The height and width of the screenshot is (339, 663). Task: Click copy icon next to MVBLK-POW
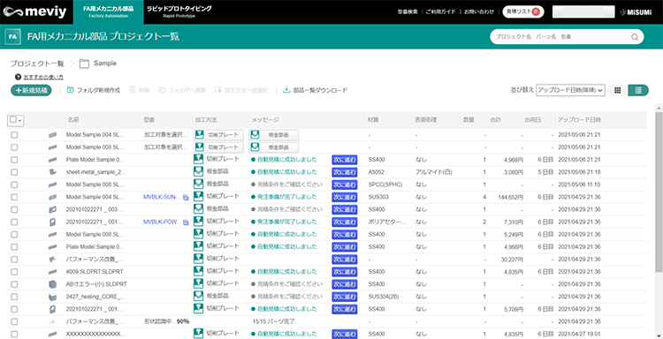(186, 222)
